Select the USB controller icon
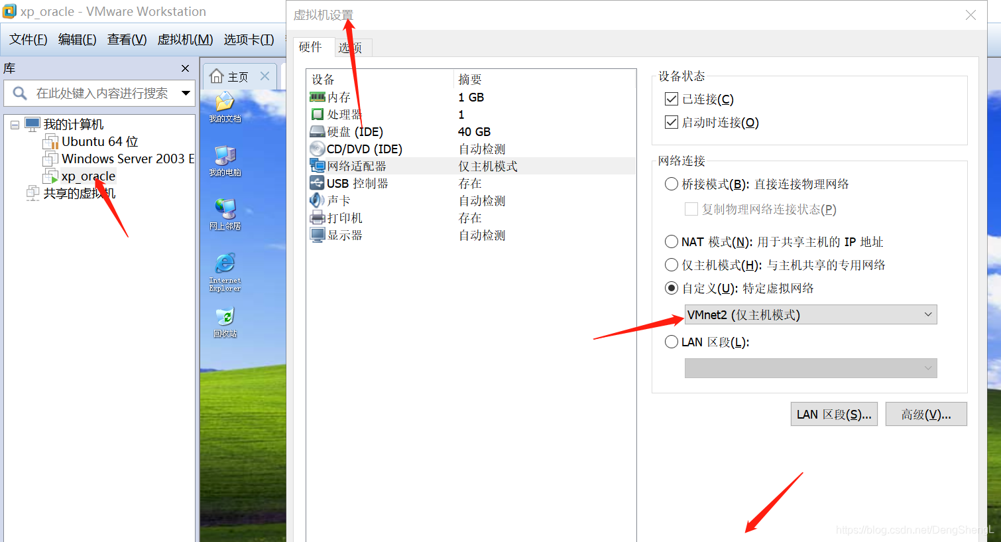Viewport: 1001px width, 542px height. [318, 183]
